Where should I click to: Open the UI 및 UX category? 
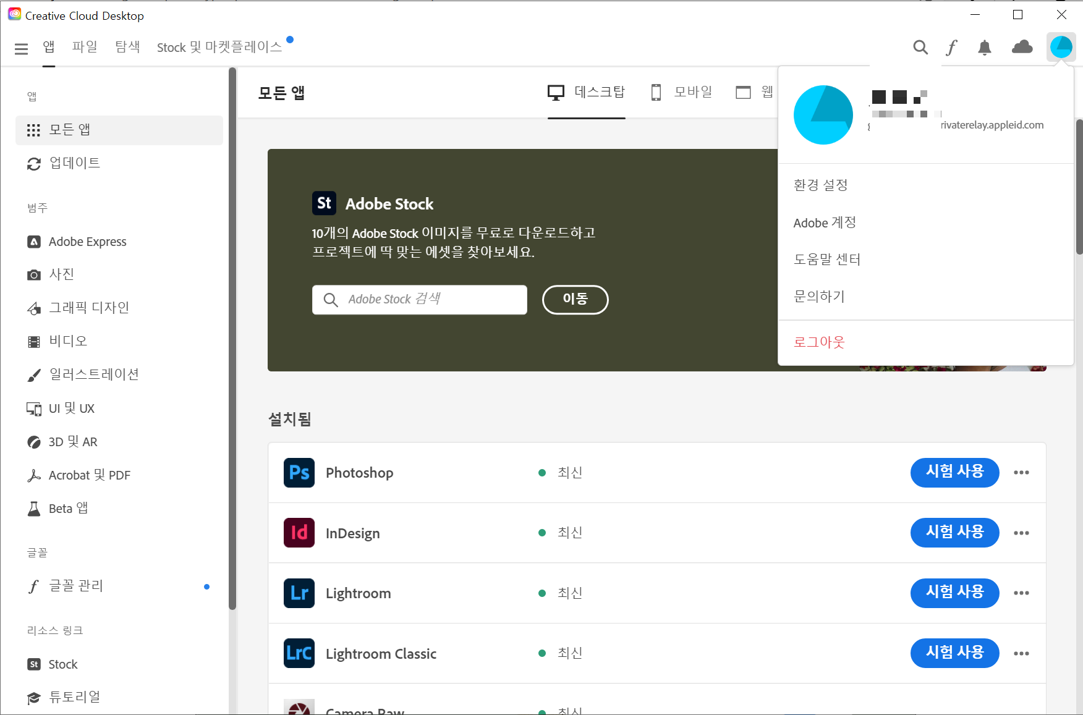tap(119, 408)
